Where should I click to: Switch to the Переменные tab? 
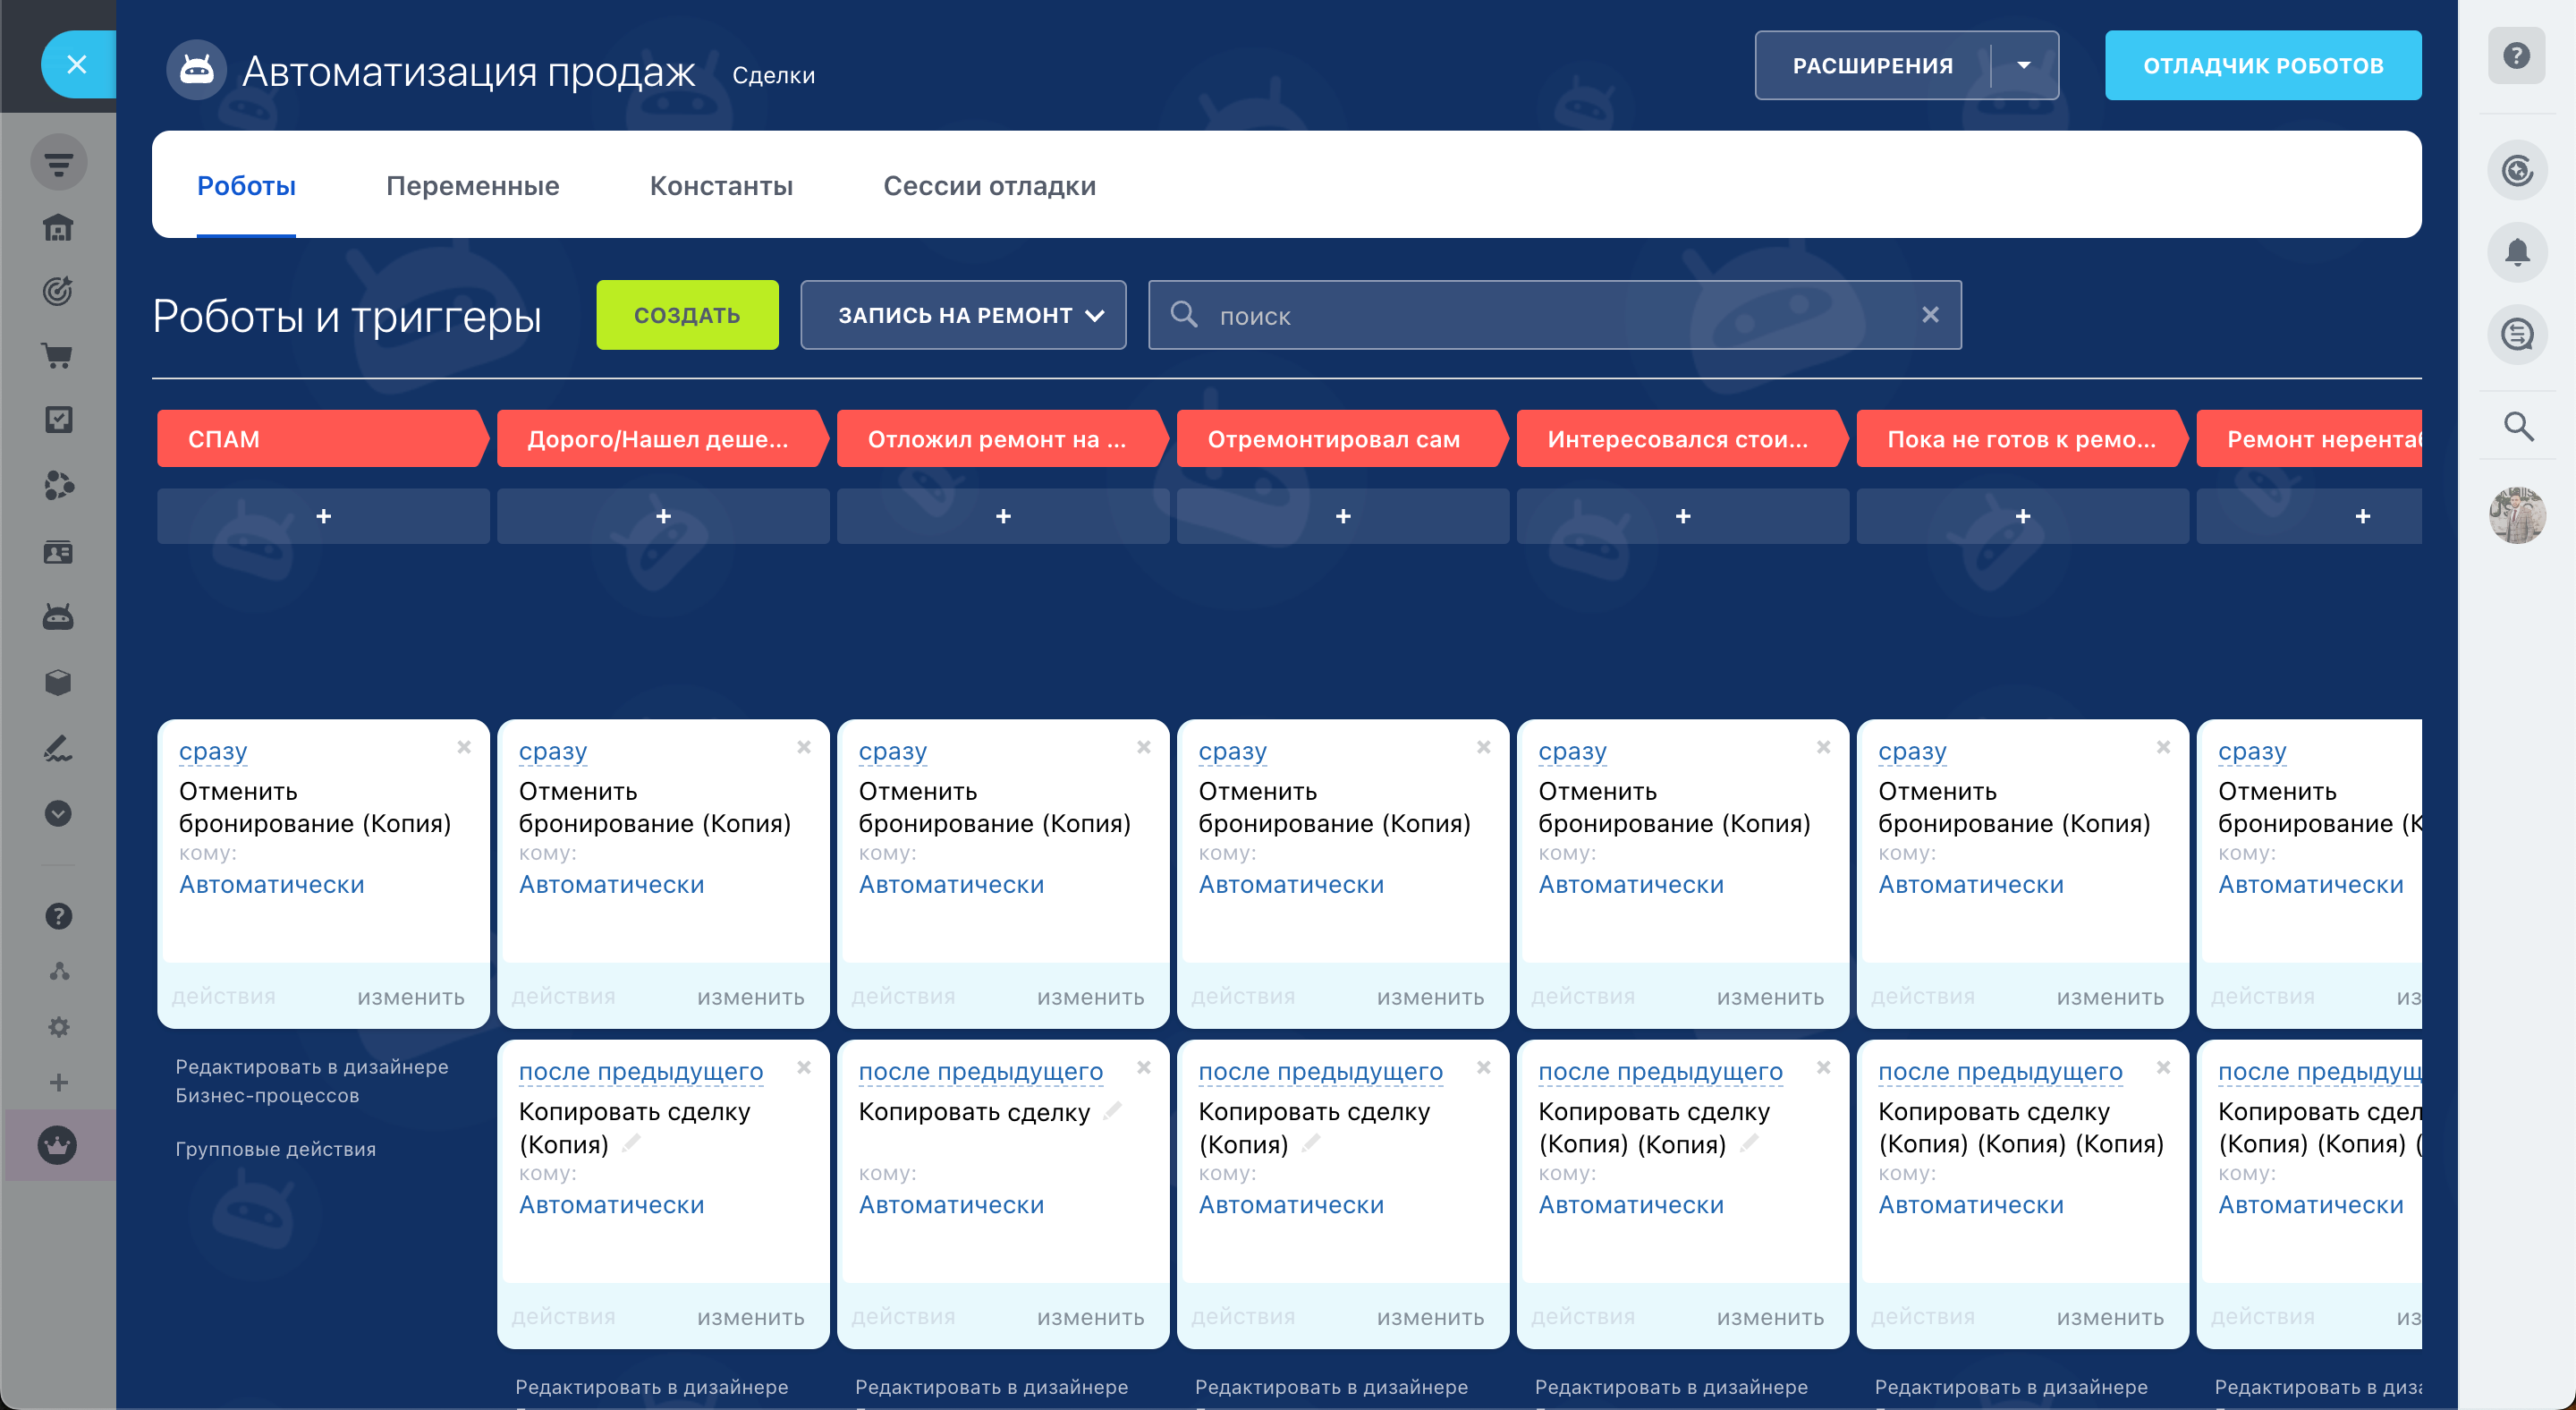pyautogui.click(x=472, y=186)
